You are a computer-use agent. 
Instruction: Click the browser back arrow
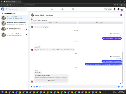coord(2,5)
